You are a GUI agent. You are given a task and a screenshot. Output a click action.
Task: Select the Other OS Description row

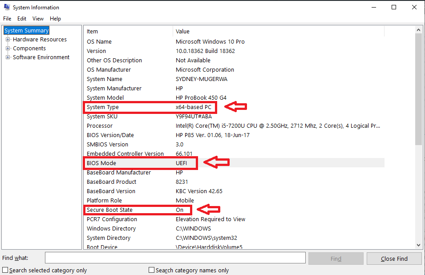tap(235, 61)
